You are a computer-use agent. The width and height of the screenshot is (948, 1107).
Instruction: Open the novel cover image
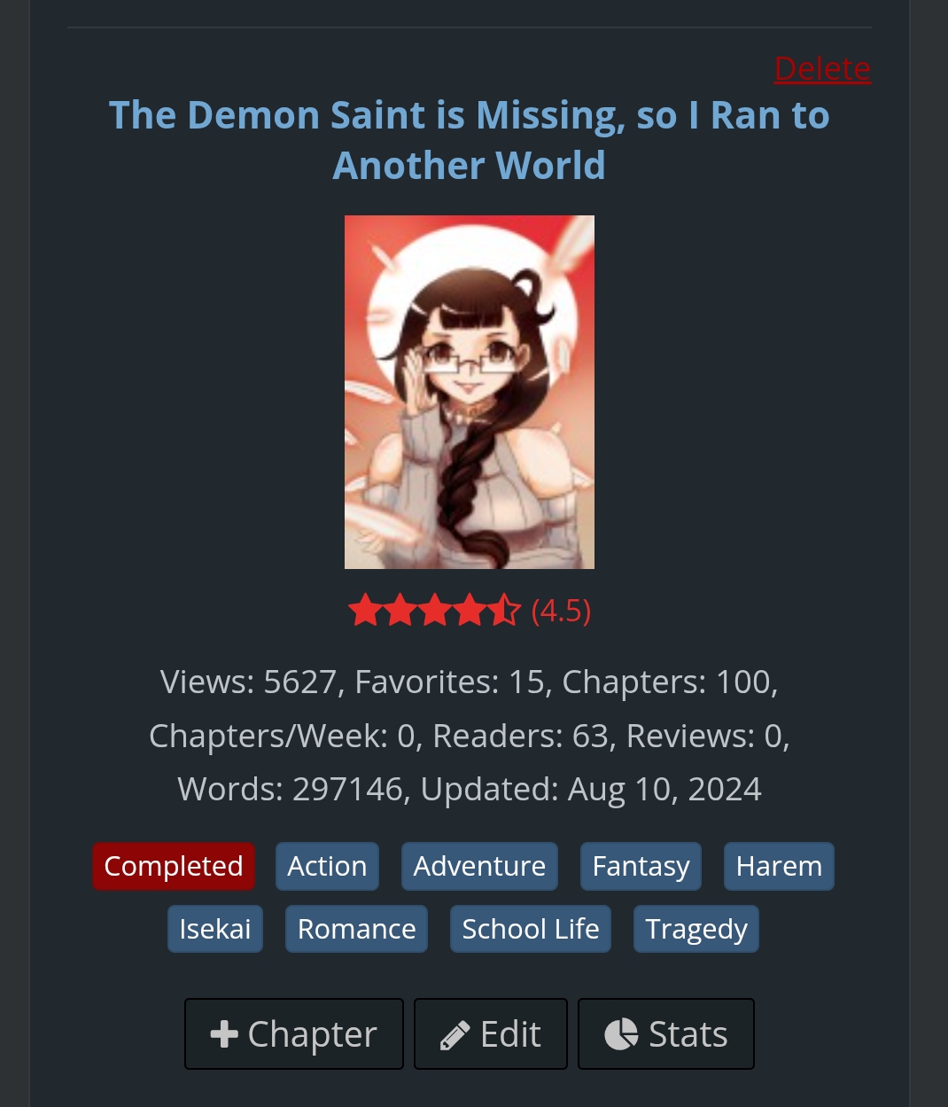(x=470, y=392)
